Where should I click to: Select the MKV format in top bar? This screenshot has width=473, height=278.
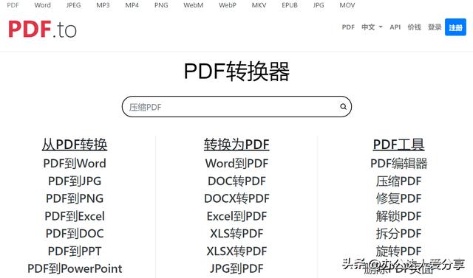point(259,5)
